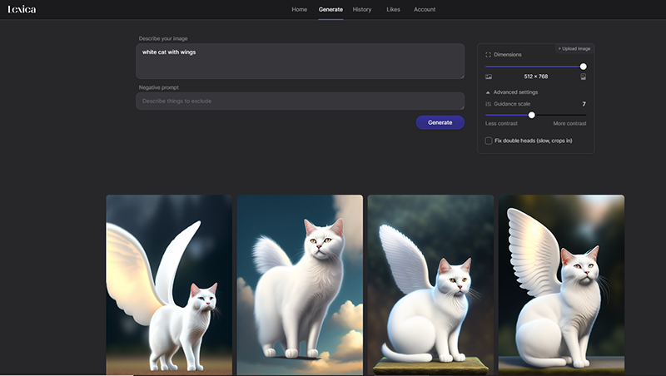Screen dimensions: 666x376
Task: Click the purple Generate button
Action: (x=440, y=122)
